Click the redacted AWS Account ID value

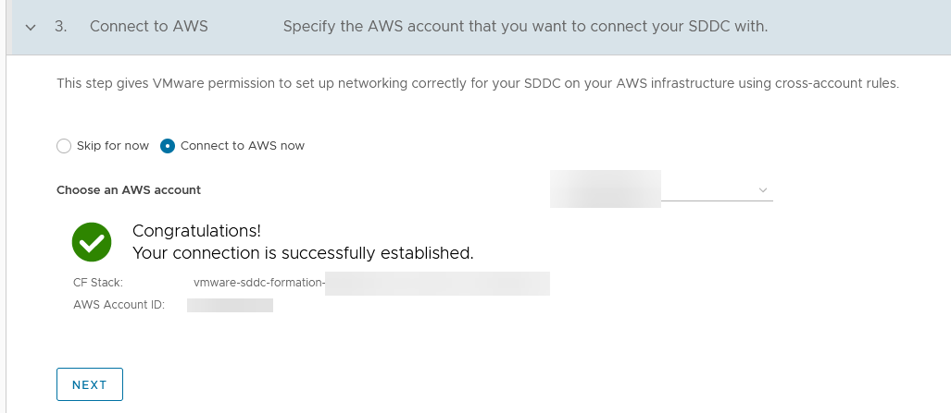tap(230, 305)
